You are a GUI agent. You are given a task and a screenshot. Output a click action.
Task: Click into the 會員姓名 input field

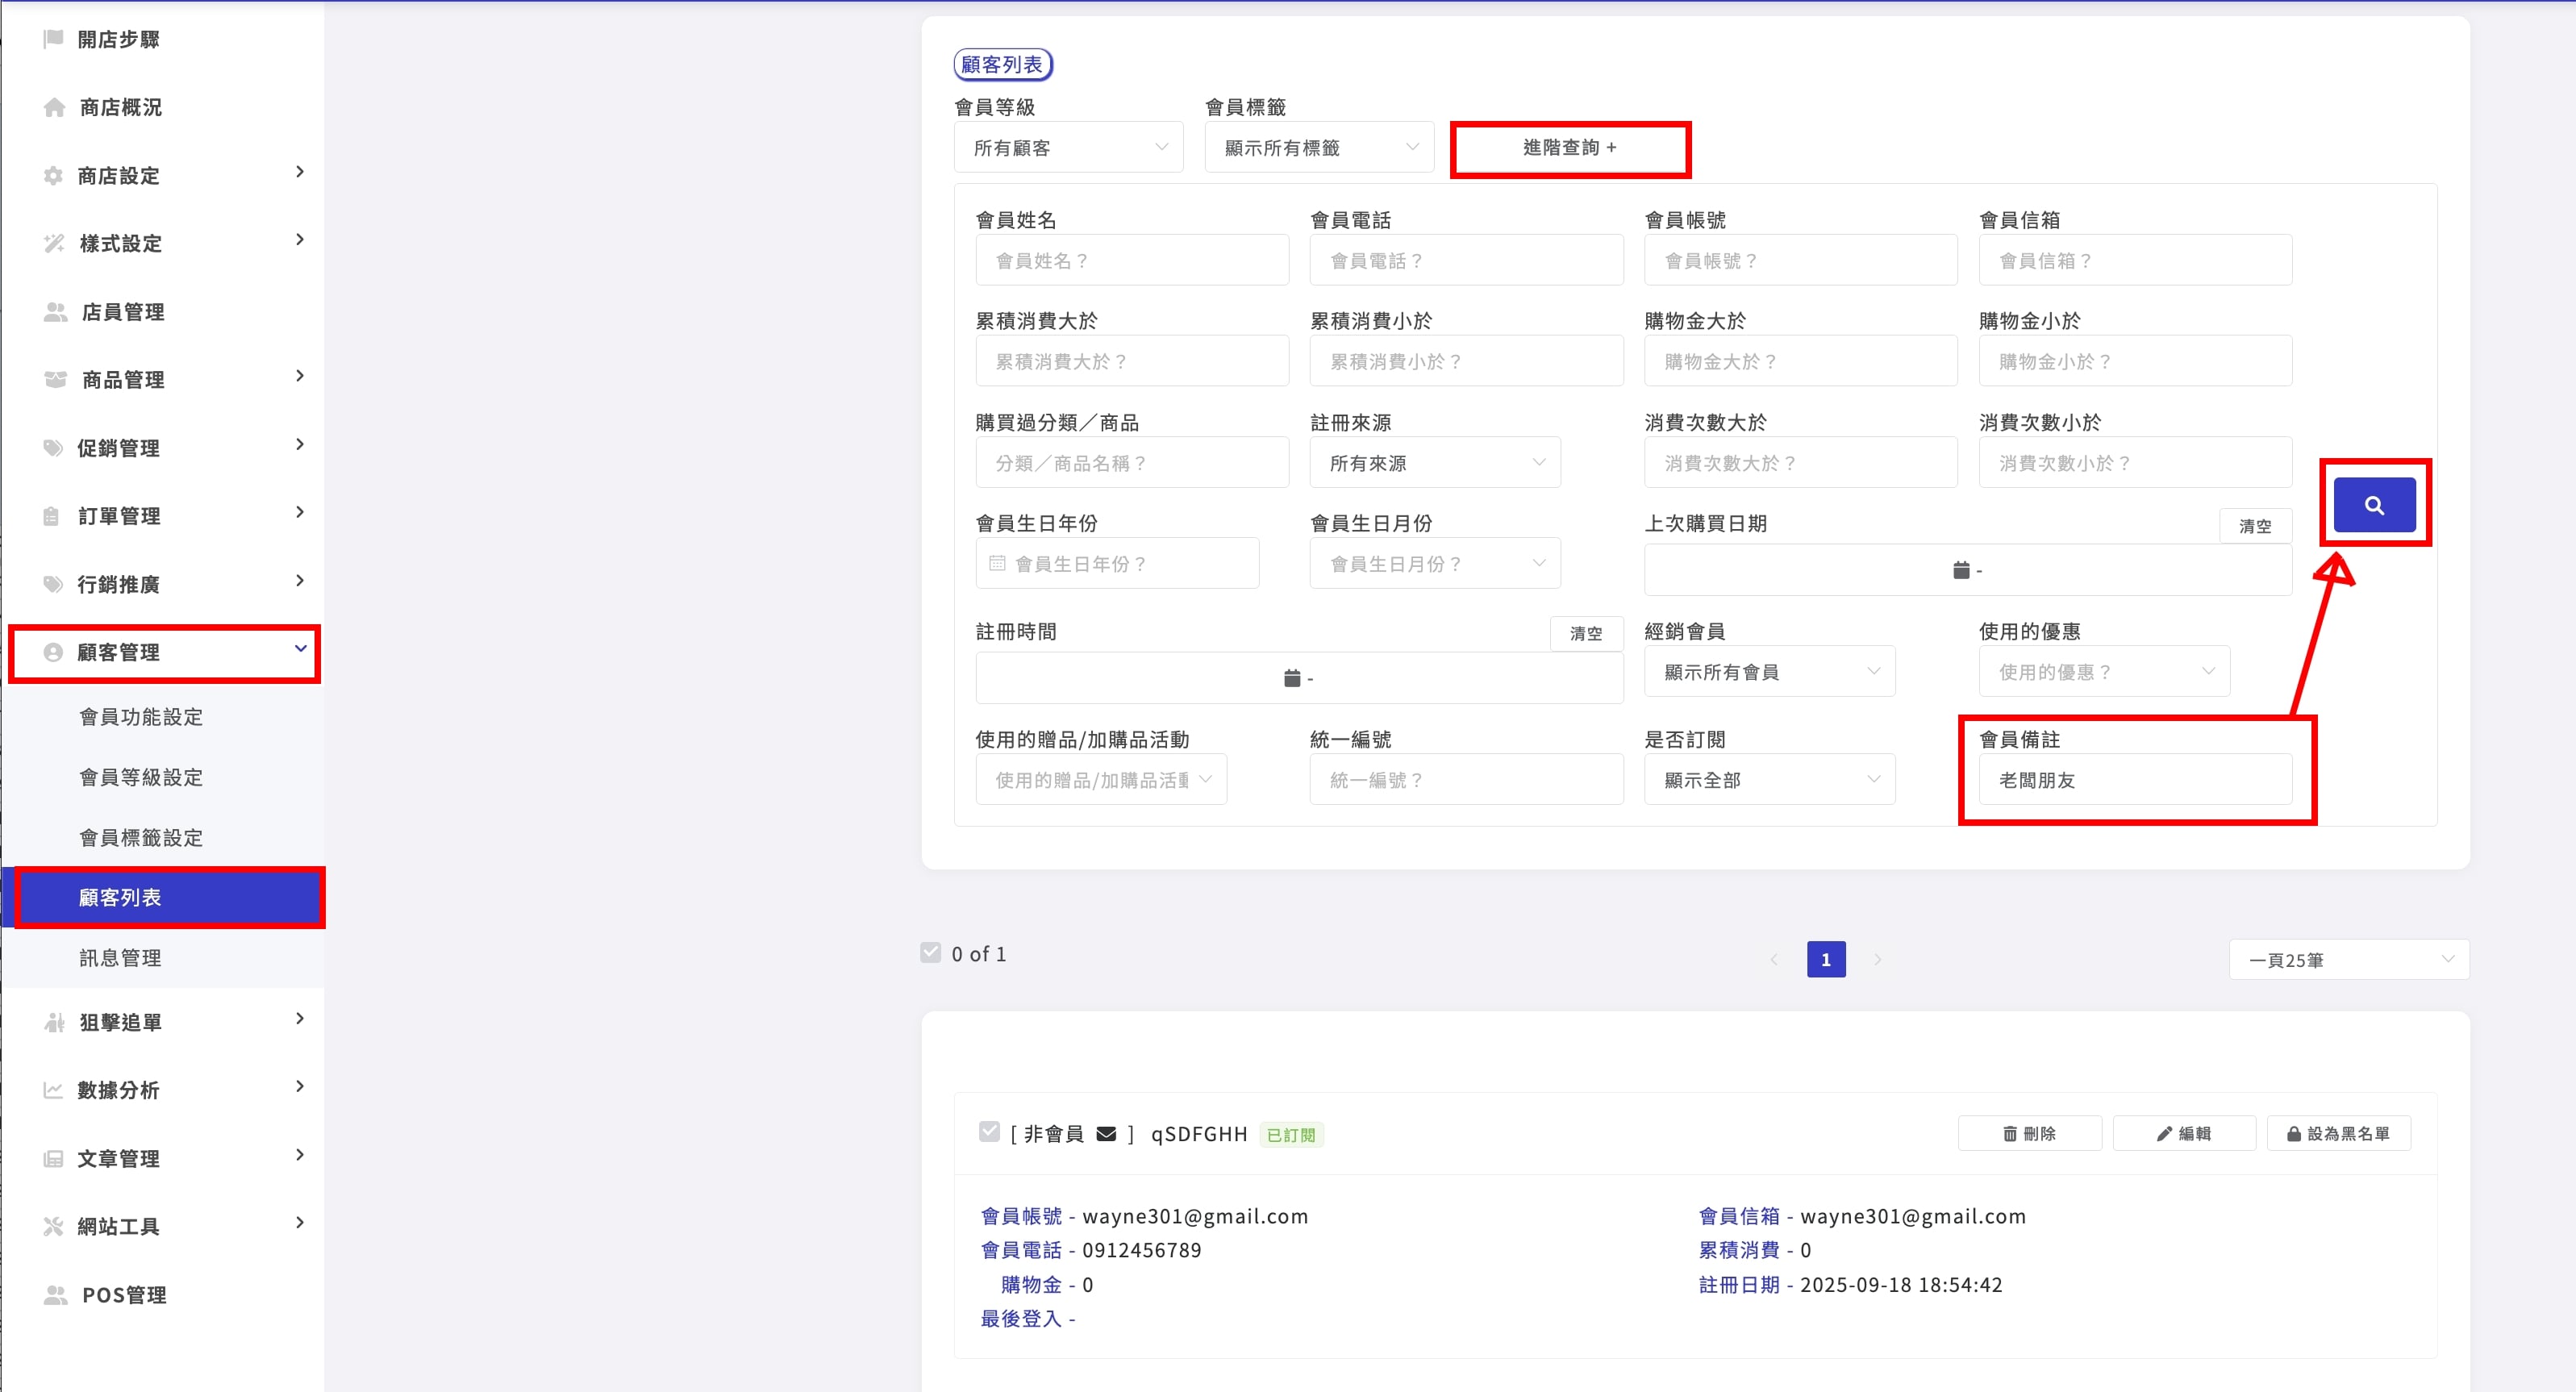[x=1132, y=260]
